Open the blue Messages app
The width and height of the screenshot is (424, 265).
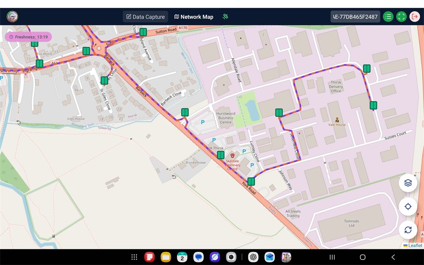coord(198,257)
